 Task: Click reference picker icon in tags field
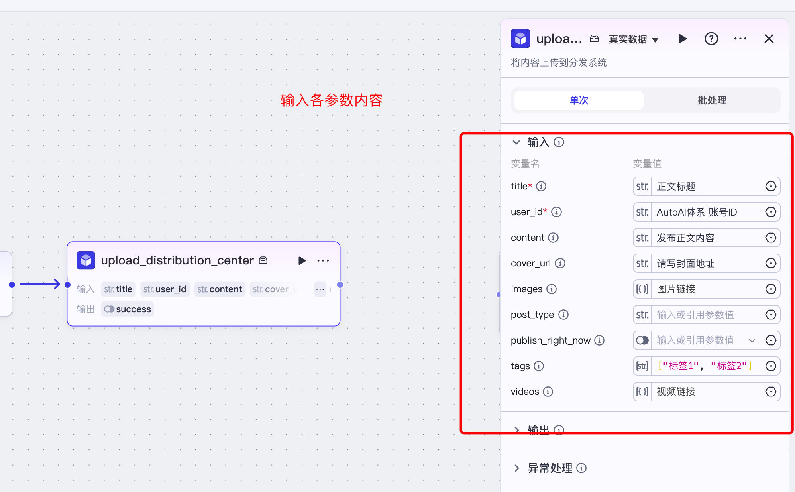point(771,366)
